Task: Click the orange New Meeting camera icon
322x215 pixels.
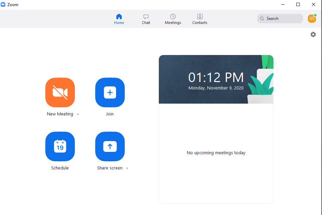Action: point(60,92)
